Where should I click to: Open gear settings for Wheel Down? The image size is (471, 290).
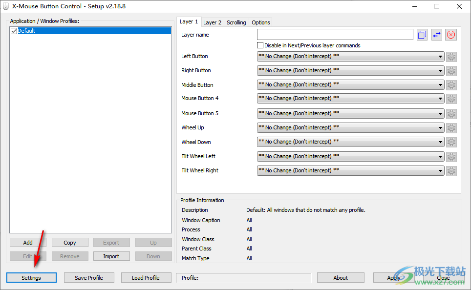point(451,142)
